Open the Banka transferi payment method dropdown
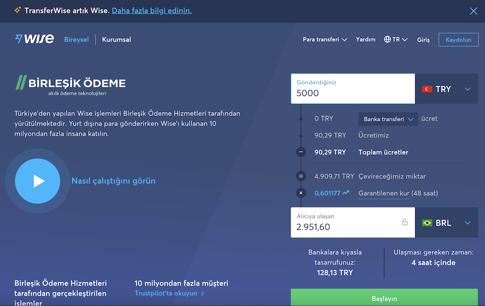 click(x=388, y=119)
